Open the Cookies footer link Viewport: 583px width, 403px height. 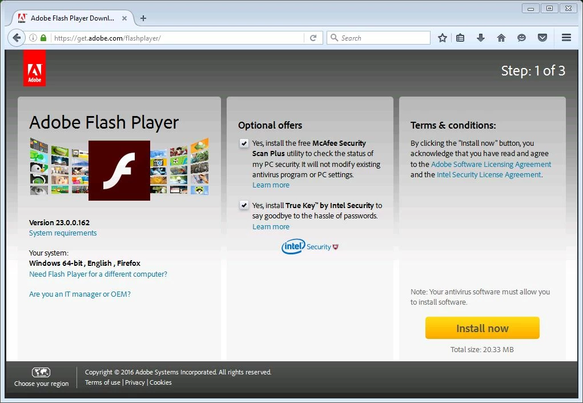(x=160, y=382)
